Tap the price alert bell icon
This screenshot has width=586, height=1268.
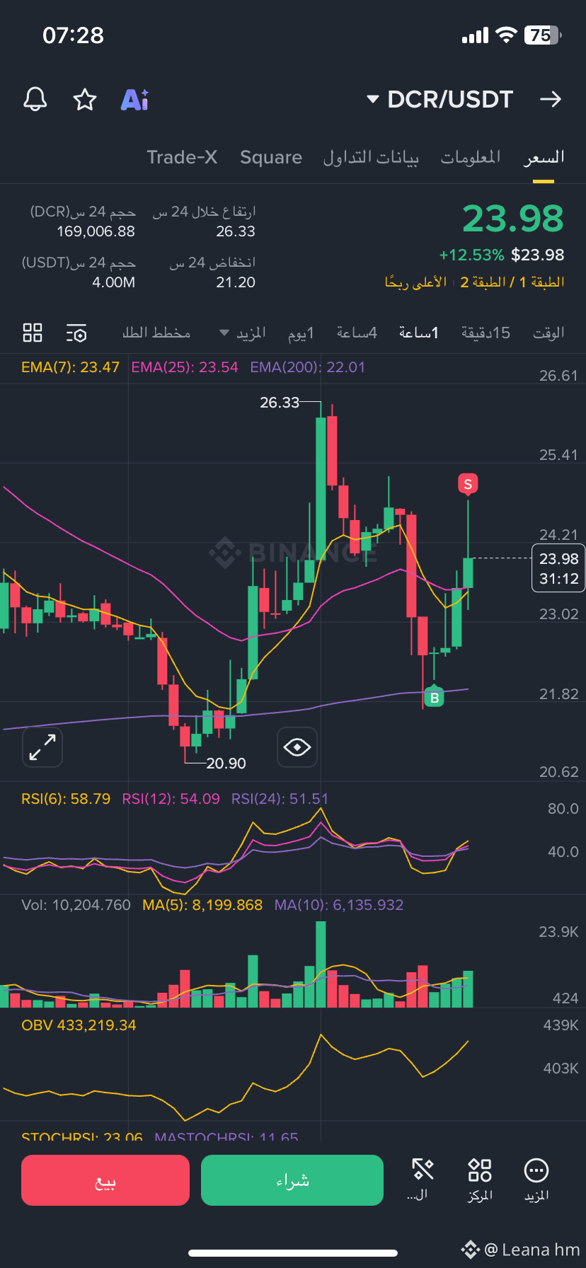pos(35,100)
